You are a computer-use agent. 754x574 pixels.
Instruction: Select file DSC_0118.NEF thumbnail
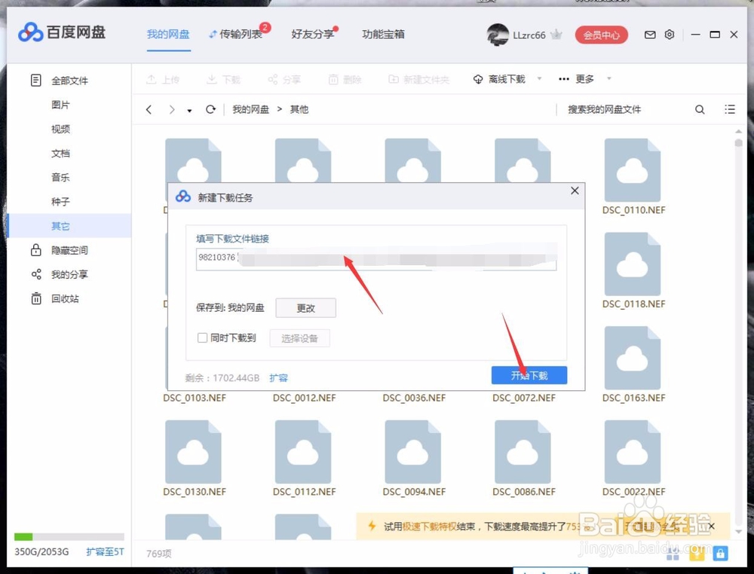[x=633, y=264]
